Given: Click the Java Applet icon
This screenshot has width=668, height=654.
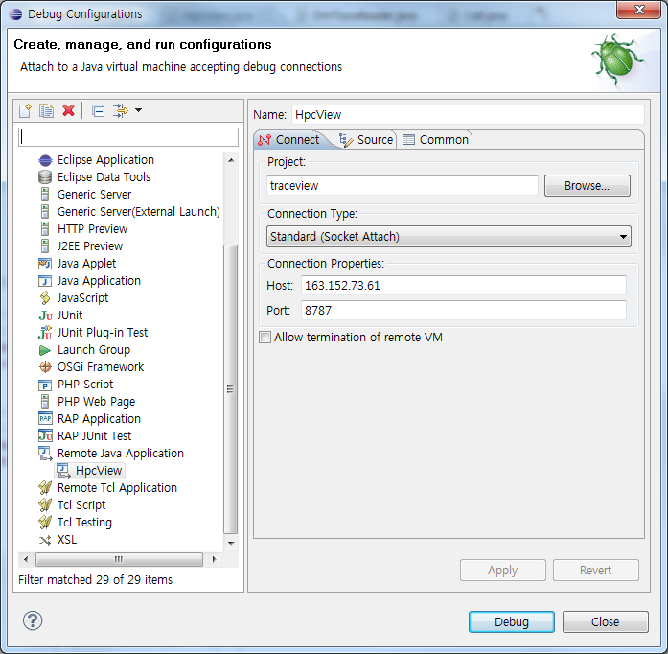Looking at the screenshot, I should point(45,264).
